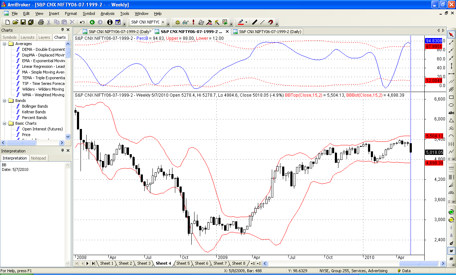This screenshot has width=456, height=275.
Task: Select the Price basic chart item
Action: click(x=26, y=135)
